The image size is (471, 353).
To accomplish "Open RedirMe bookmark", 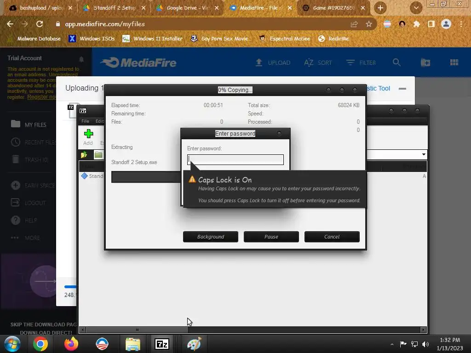I will coord(333,39).
